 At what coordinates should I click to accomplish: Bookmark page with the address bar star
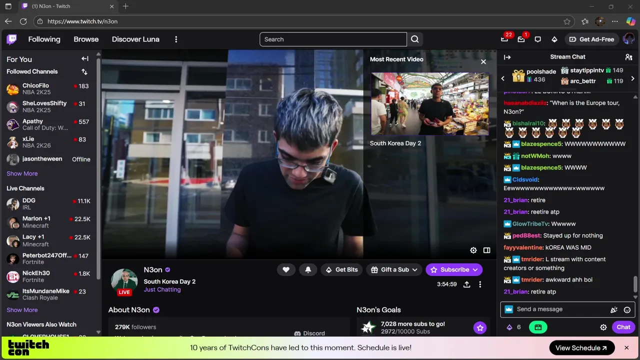pos(567,21)
